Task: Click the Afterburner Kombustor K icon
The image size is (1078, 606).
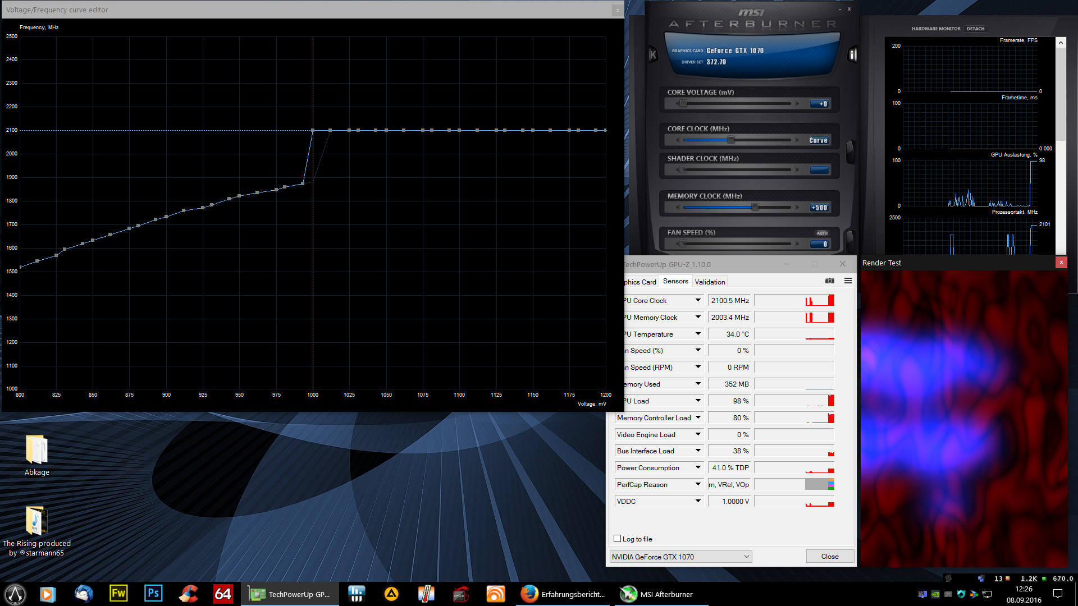Action: coord(653,55)
